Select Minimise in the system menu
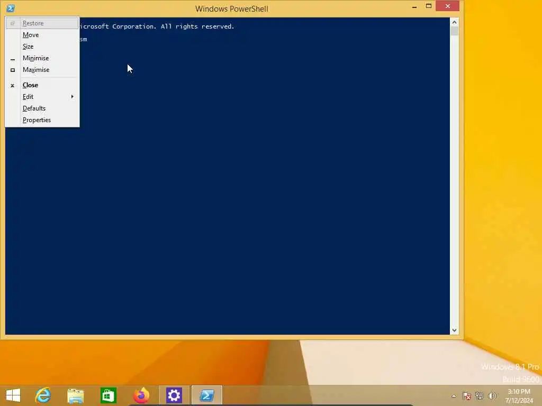542x406 pixels. pyautogui.click(x=42, y=58)
